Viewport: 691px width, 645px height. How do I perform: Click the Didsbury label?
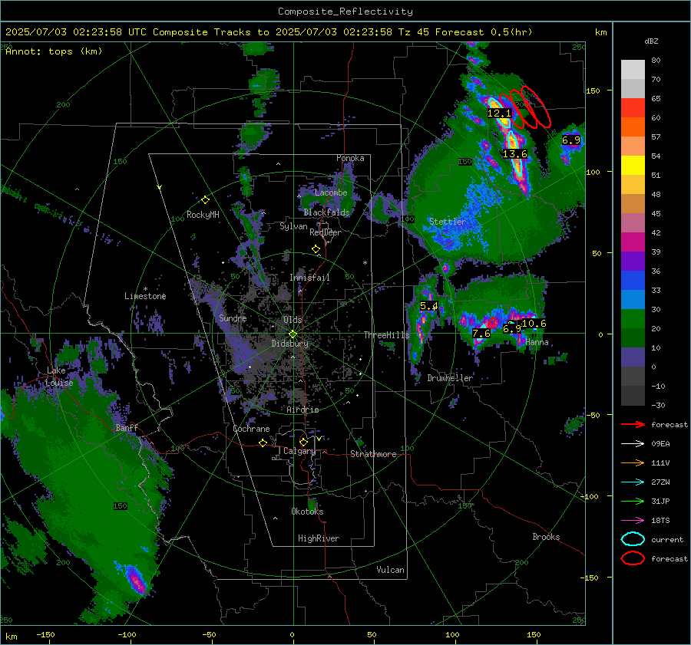[x=289, y=344]
